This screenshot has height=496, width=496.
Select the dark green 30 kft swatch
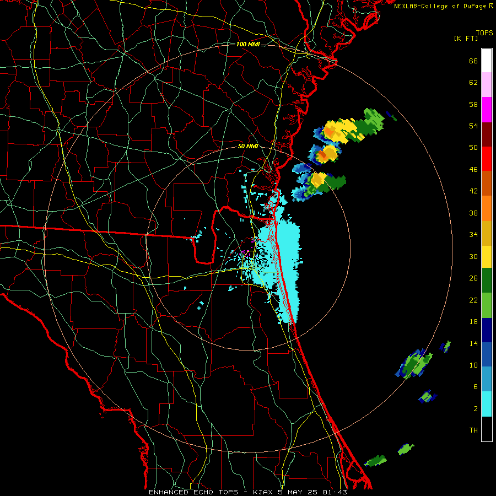487,281
